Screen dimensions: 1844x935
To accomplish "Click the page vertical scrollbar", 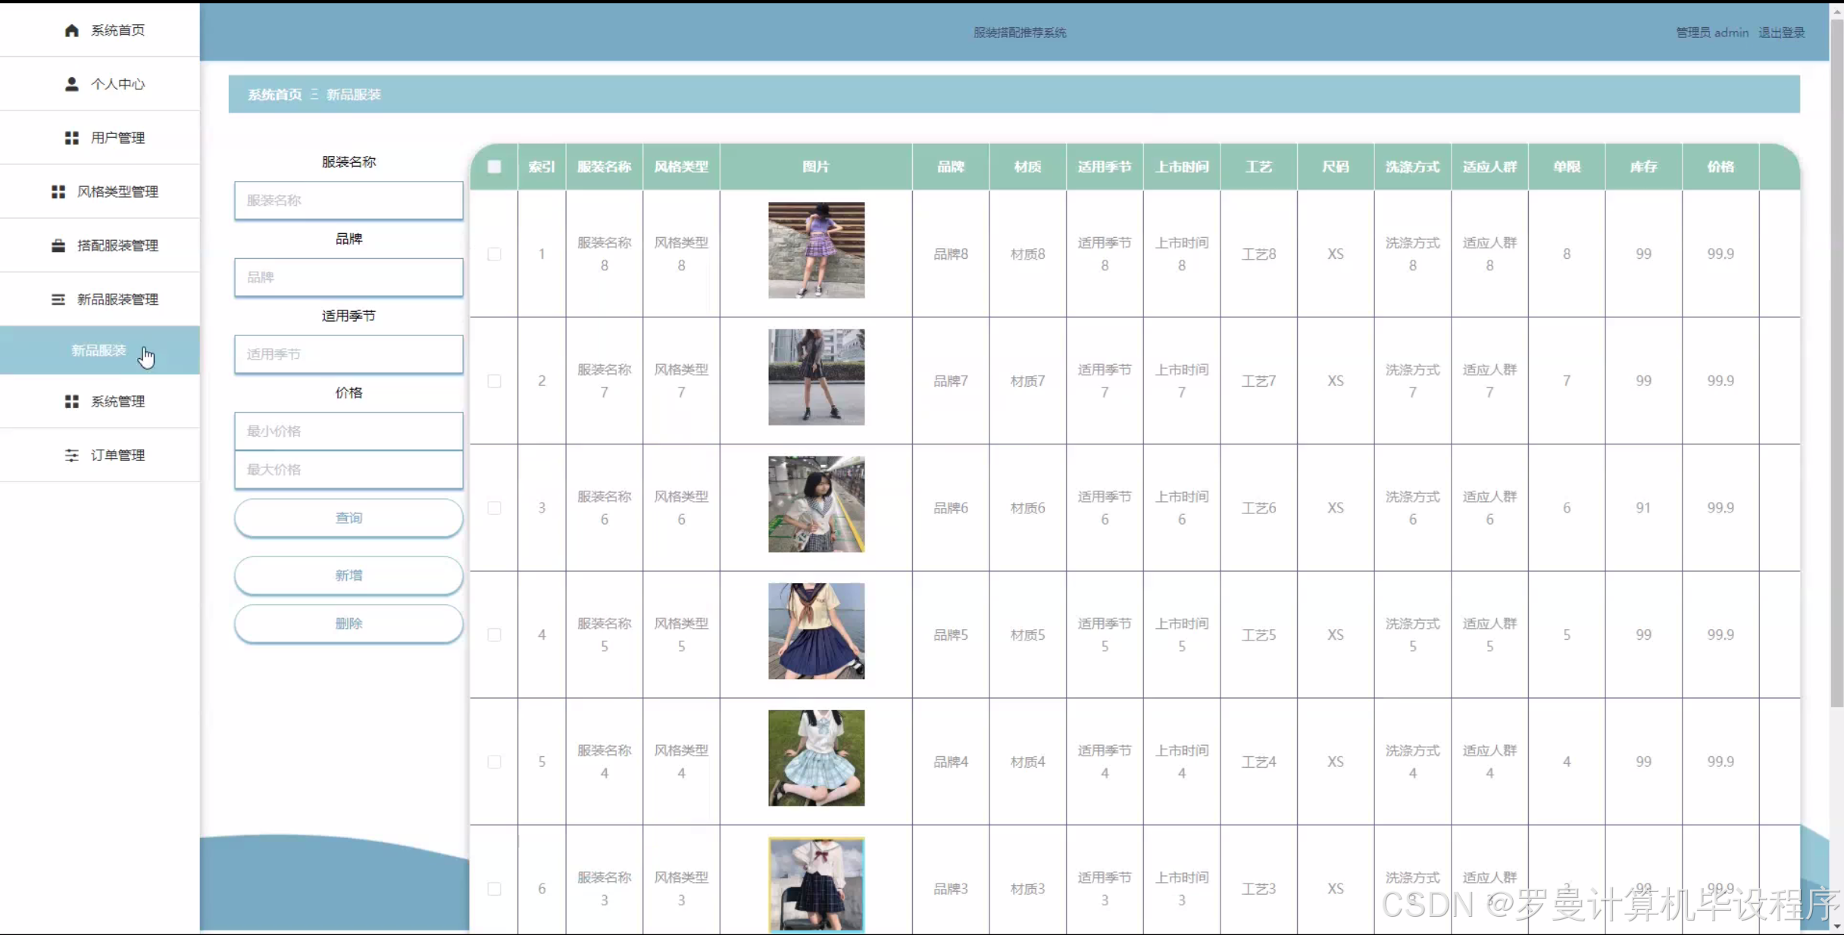I will pyautogui.click(x=1836, y=363).
